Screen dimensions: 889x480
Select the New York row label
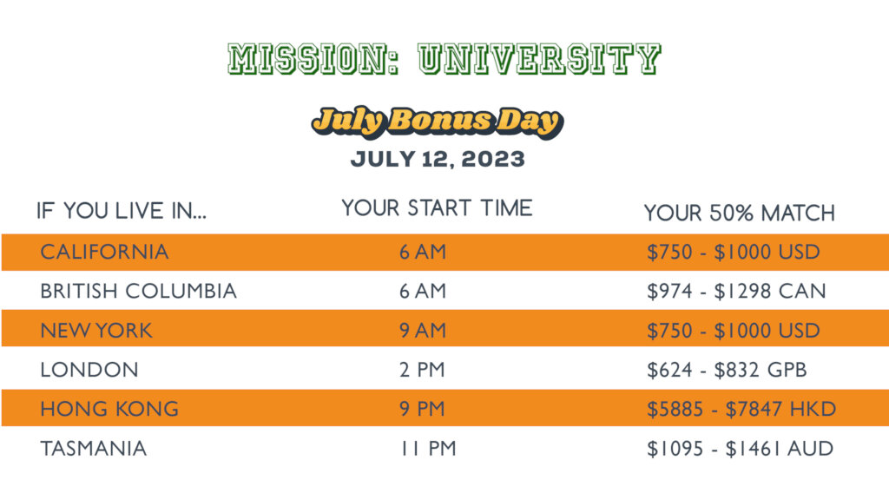(96, 331)
